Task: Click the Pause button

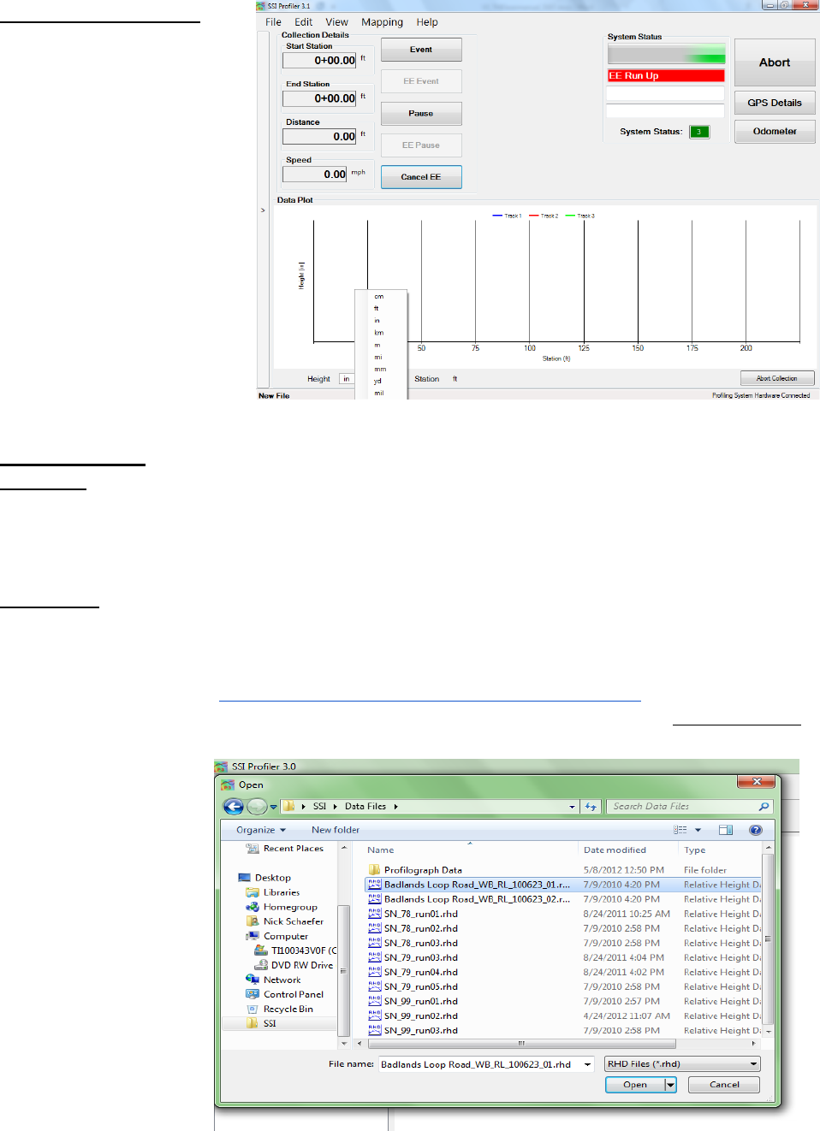Action: coord(421,114)
